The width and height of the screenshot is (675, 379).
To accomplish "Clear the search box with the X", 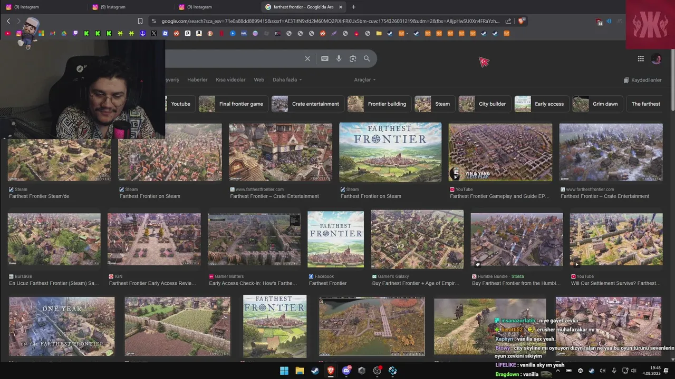I will coord(307,58).
